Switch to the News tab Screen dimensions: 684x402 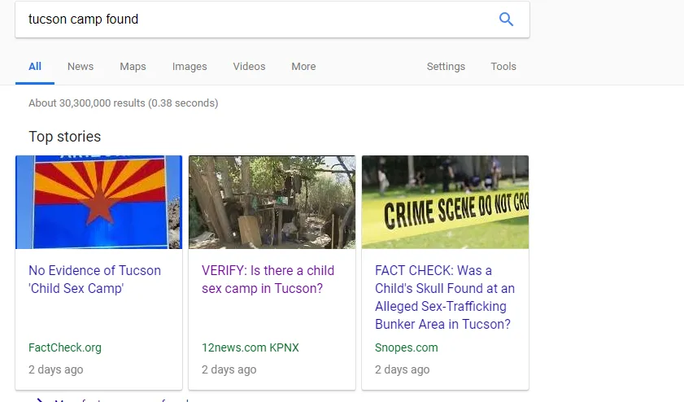tap(81, 67)
